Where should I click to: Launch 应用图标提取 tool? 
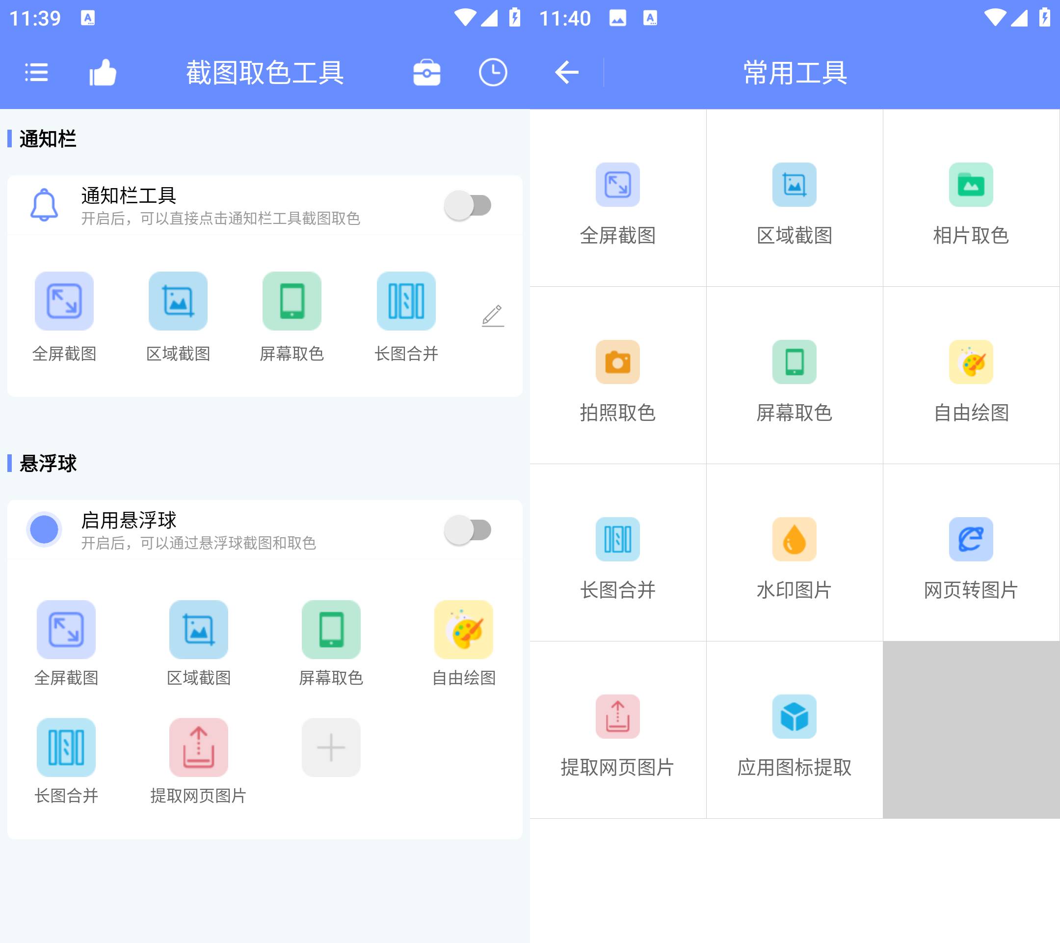(794, 717)
